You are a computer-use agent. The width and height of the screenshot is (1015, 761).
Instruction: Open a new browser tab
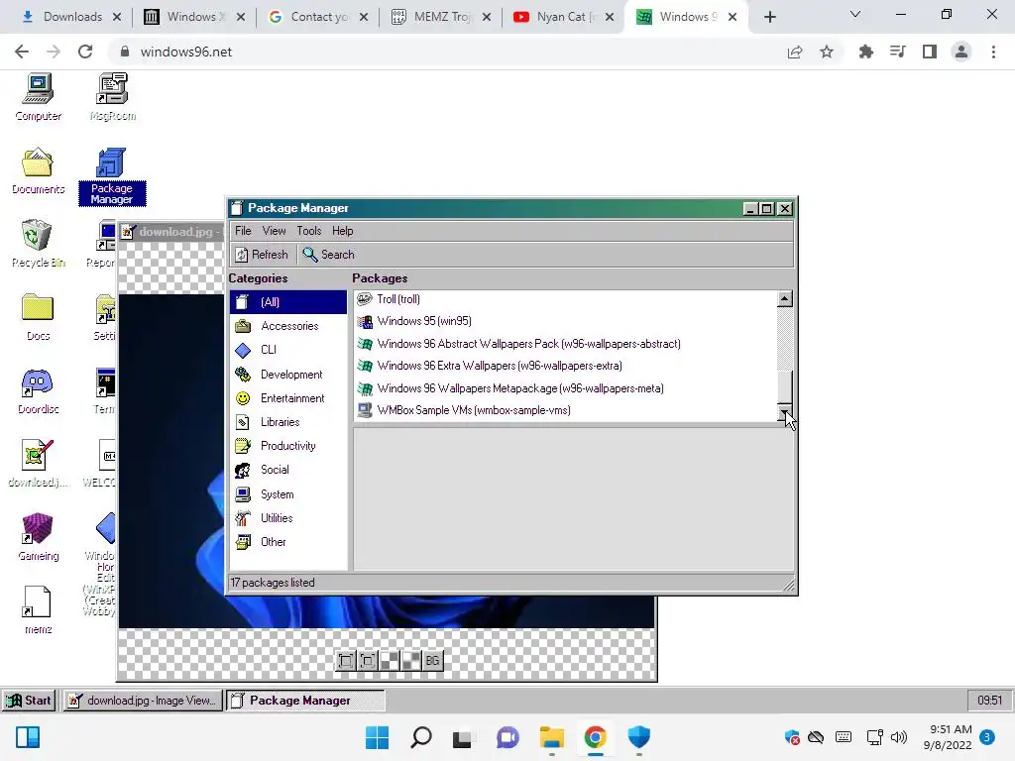click(x=769, y=17)
